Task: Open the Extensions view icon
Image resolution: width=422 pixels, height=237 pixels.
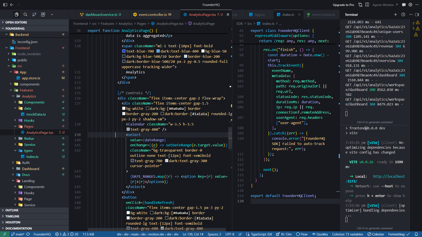Action: coord(43,14)
